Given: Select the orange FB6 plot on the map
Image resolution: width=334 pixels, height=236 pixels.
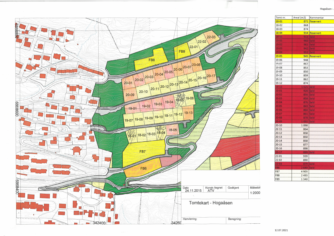Looking at the screenshot, I should click(x=143, y=169).
